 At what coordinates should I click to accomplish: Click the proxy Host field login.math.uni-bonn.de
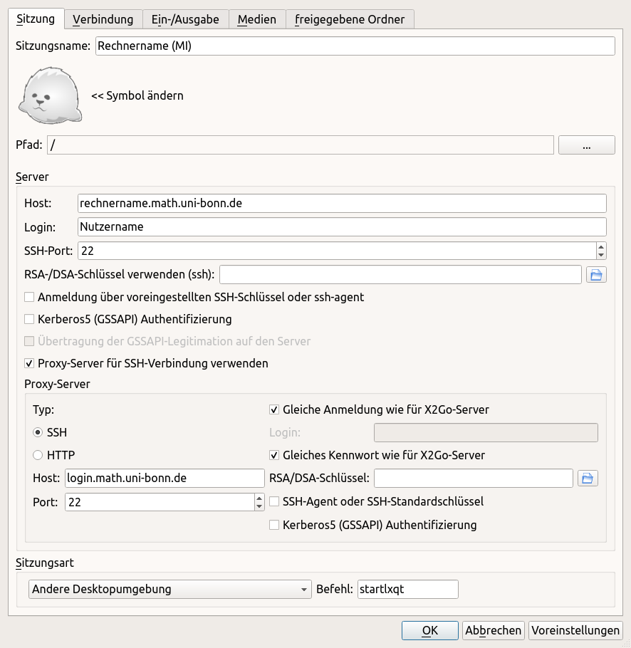[x=165, y=478]
